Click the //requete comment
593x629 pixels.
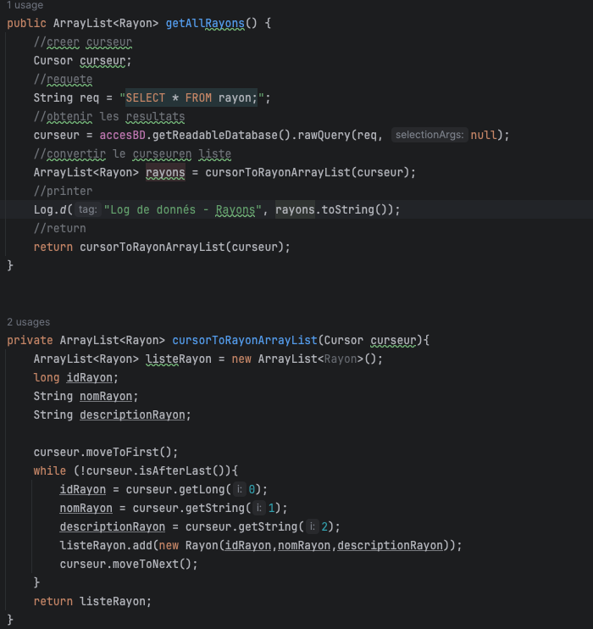point(63,80)
